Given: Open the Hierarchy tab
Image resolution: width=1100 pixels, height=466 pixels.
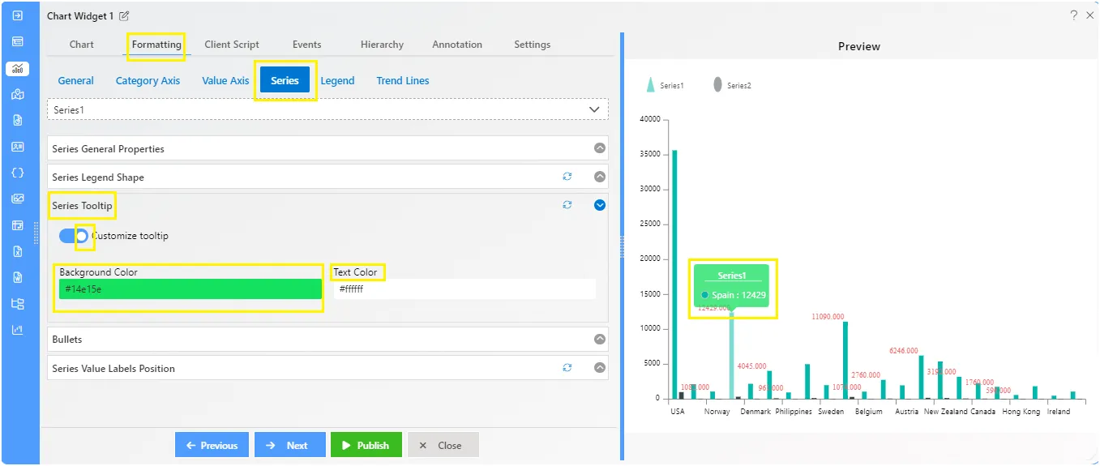Looking at the screenshot, I should 382,45.
